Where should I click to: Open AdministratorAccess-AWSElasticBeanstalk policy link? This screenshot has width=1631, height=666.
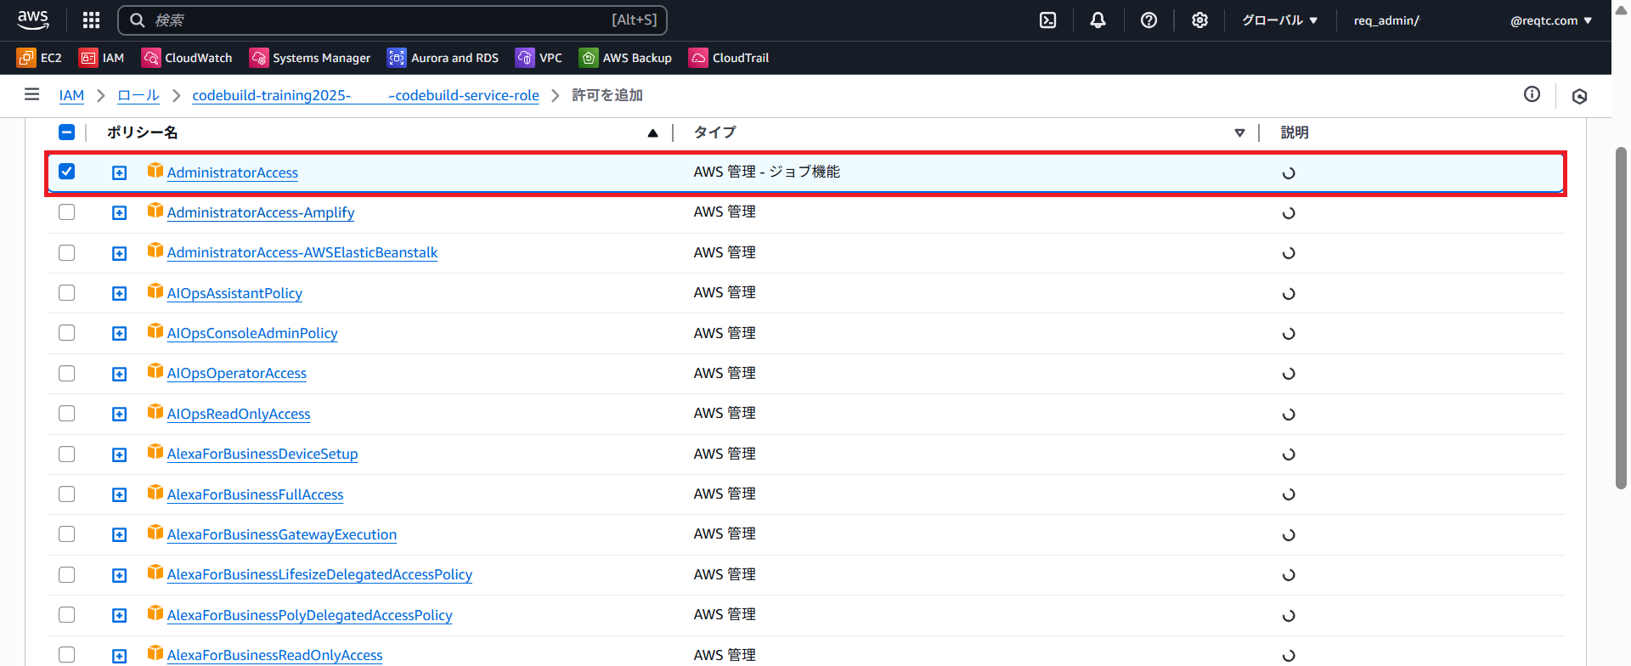(x=302, y=252)
